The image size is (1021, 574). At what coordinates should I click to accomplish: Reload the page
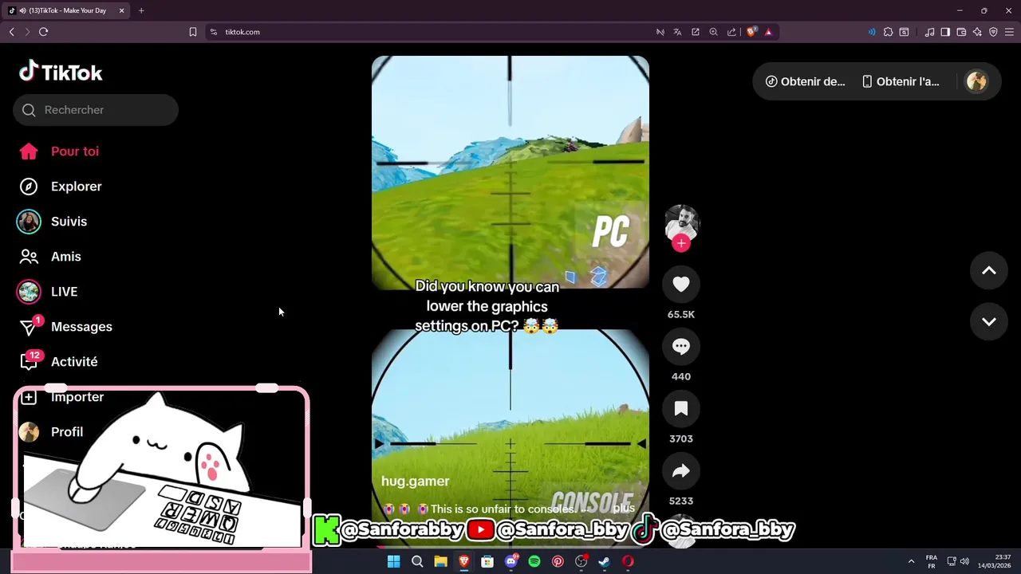(x=44, y=32)
